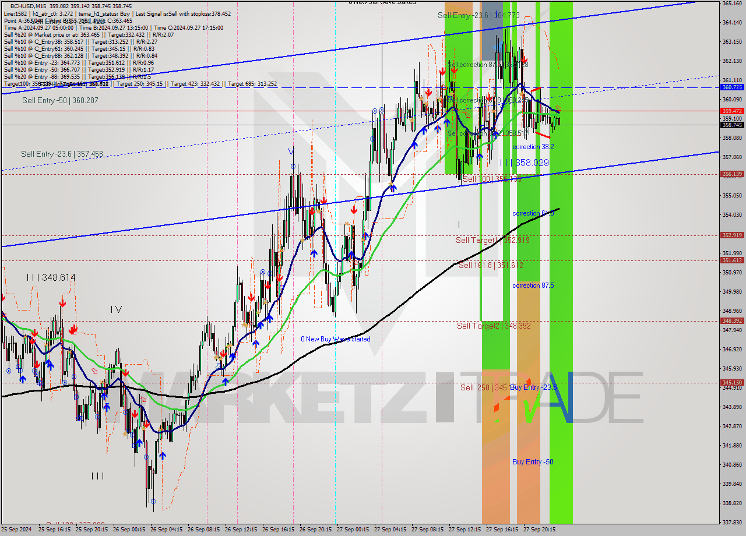
Task: Click the 'Sell Entry -23.6 | 357.458' label
Action: click(62, 154)
